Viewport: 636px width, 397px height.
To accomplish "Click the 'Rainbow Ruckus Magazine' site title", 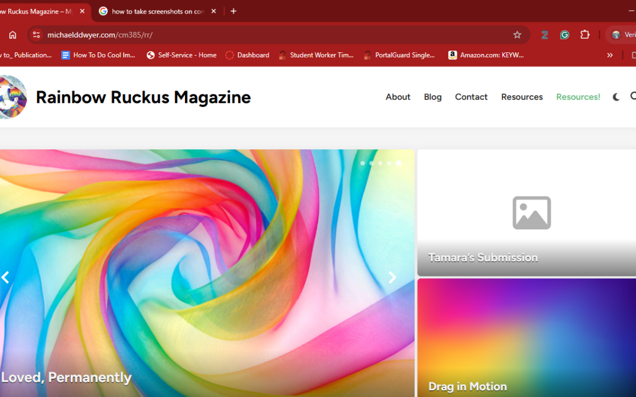I will [x=143, y=97].
